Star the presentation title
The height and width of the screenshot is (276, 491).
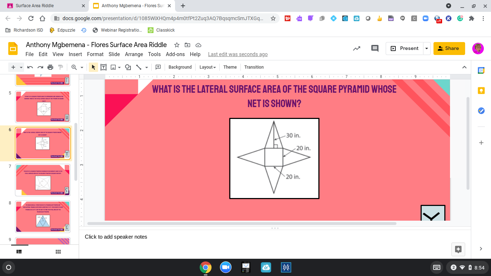(177, 45)
